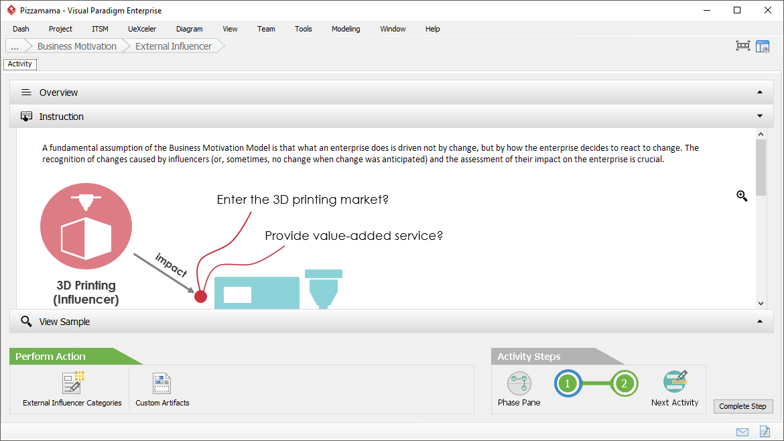Click the magnifier zoom icon on instruction image
Screen dimensions: 784x441
click(x=742, y=196)
